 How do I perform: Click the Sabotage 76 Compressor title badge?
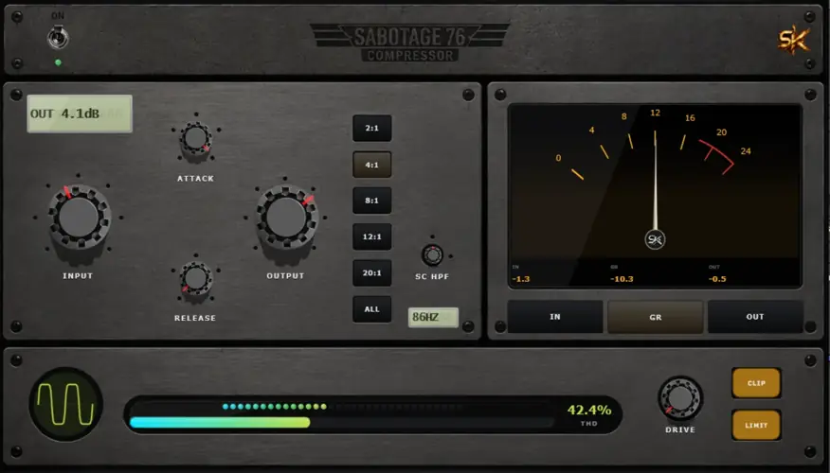tap(409, 43)
